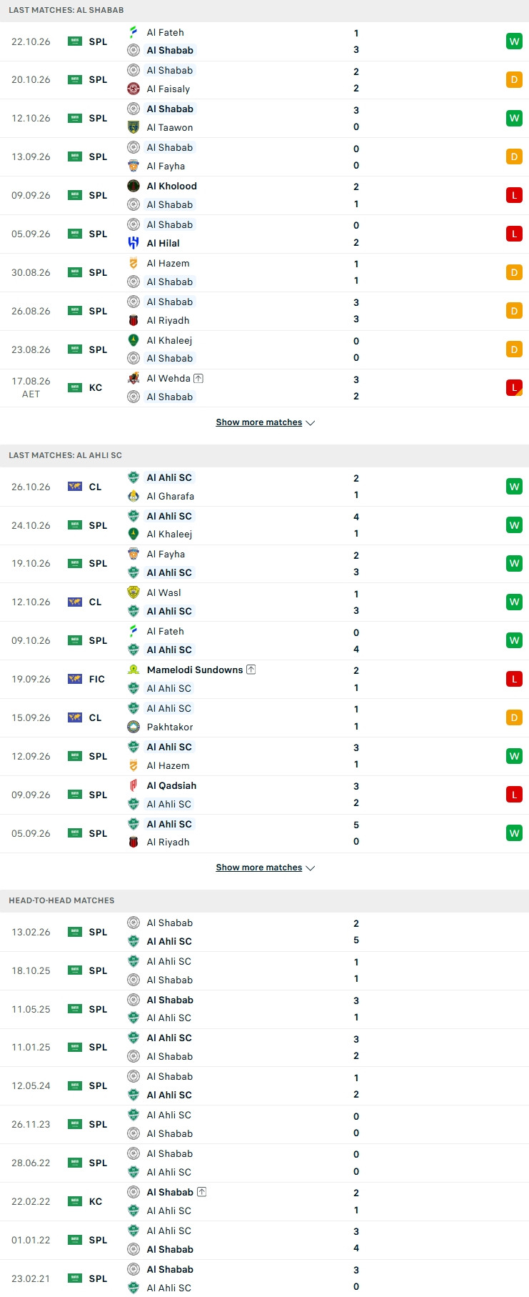
Task: Click Pakhtakor team name
Action: click(x=170, y=727)
